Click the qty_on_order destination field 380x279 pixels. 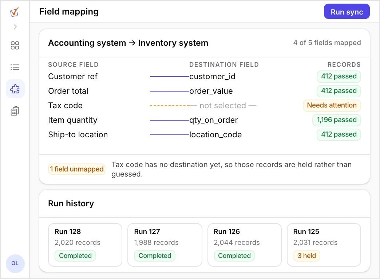[214, 120]
